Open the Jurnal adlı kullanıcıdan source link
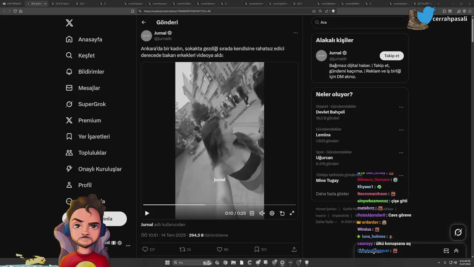Screen dimensions: 474x267 tap(163, 224)
